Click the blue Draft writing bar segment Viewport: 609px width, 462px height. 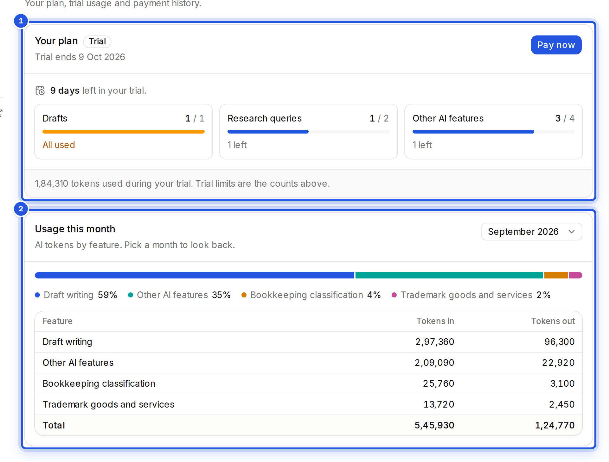(x=195, y=275)
